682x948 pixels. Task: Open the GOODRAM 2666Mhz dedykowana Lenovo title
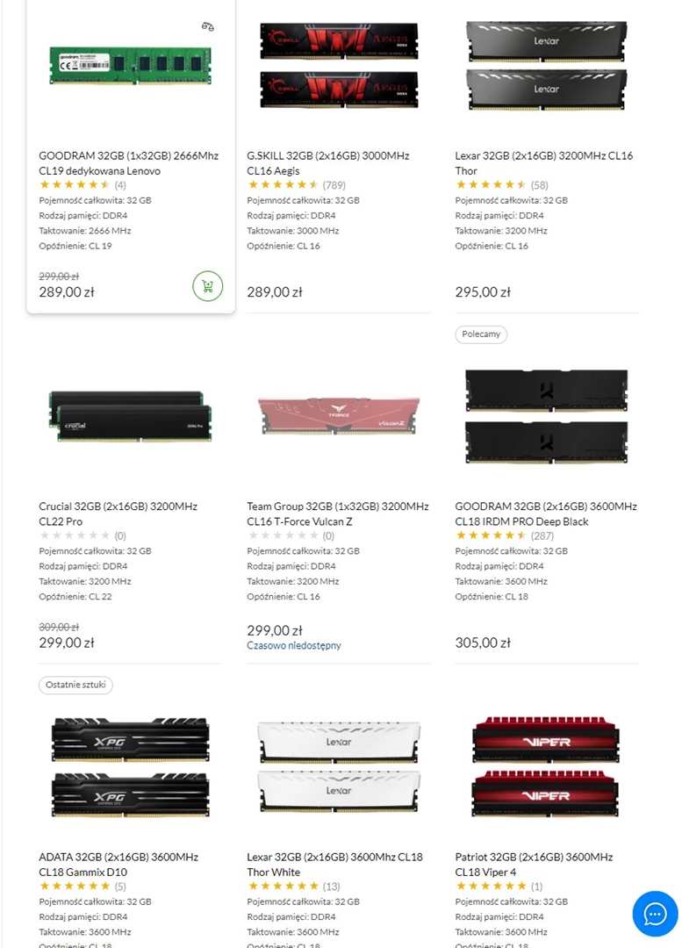pos(128,163)
